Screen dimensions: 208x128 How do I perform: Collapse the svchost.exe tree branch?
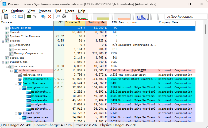pyautogui.click(x=11, y=71)
